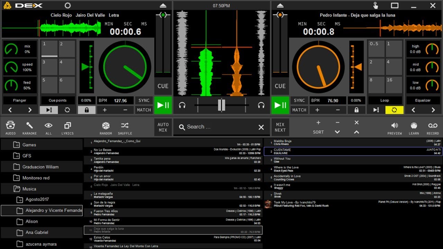
Task: Toggle the yellow loop repeat button
Action: pos(394,110)
